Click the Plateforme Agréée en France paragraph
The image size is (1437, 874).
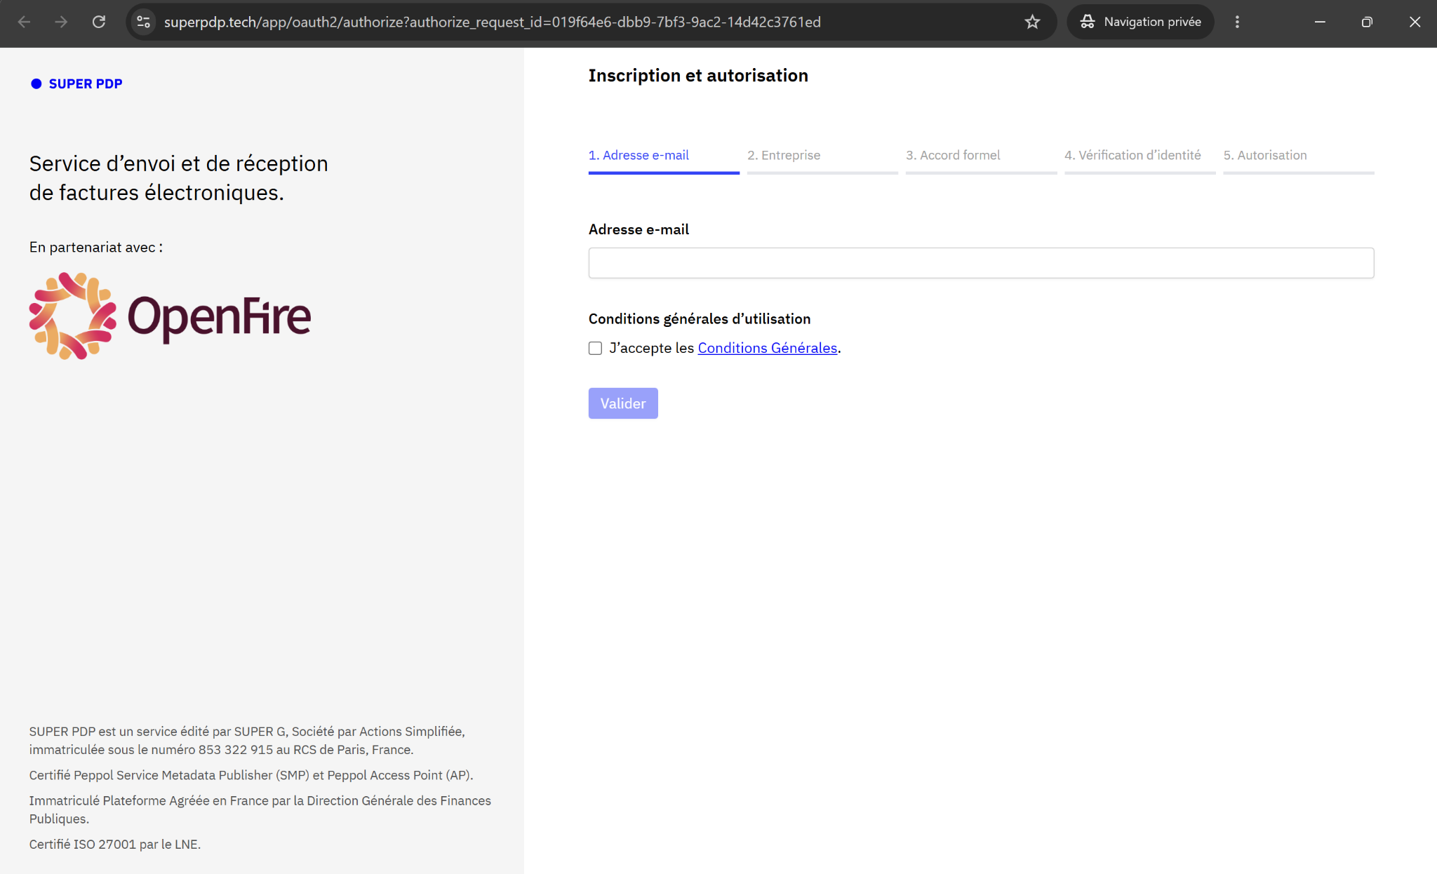pyautogui.click(x=260, y=809)
